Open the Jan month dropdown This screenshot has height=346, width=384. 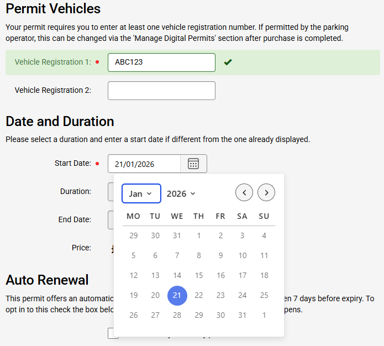[x=141, y=193]
